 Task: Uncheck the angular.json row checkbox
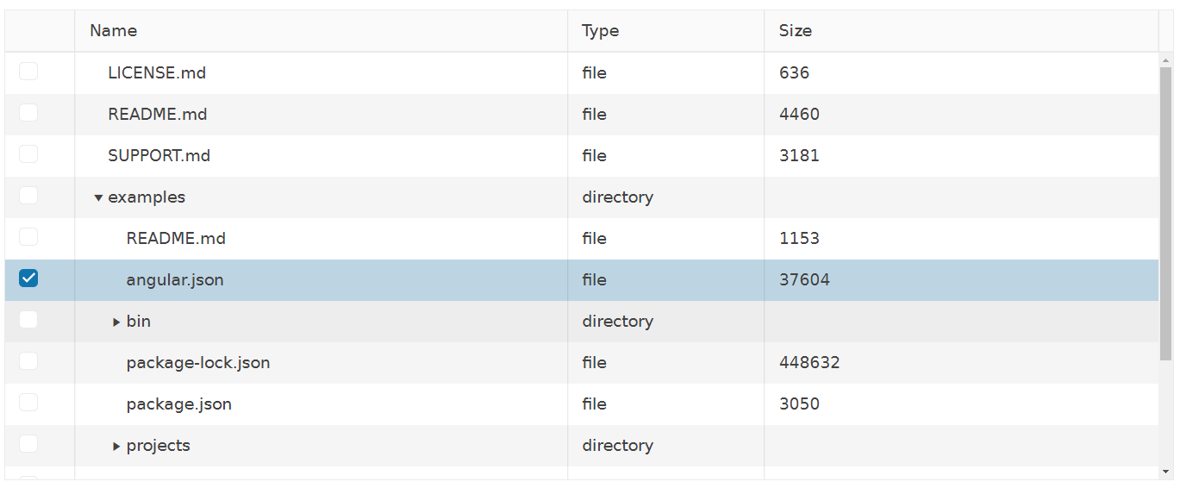pyautogui.click(x=28, y=278)
